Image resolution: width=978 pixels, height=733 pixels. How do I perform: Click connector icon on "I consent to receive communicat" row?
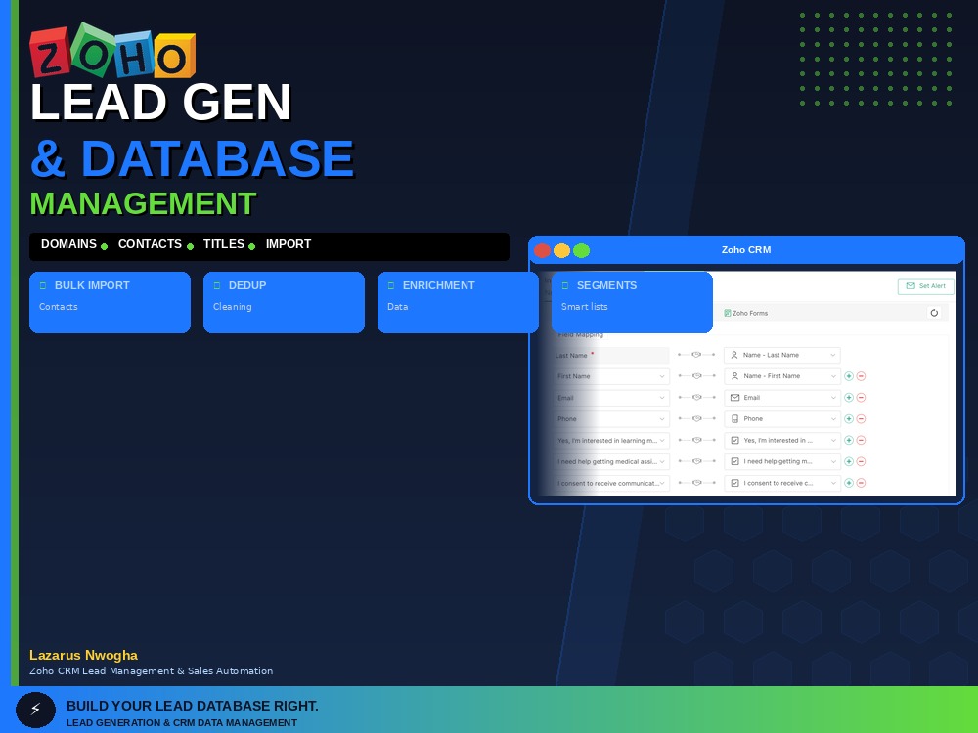pos(696,483)
